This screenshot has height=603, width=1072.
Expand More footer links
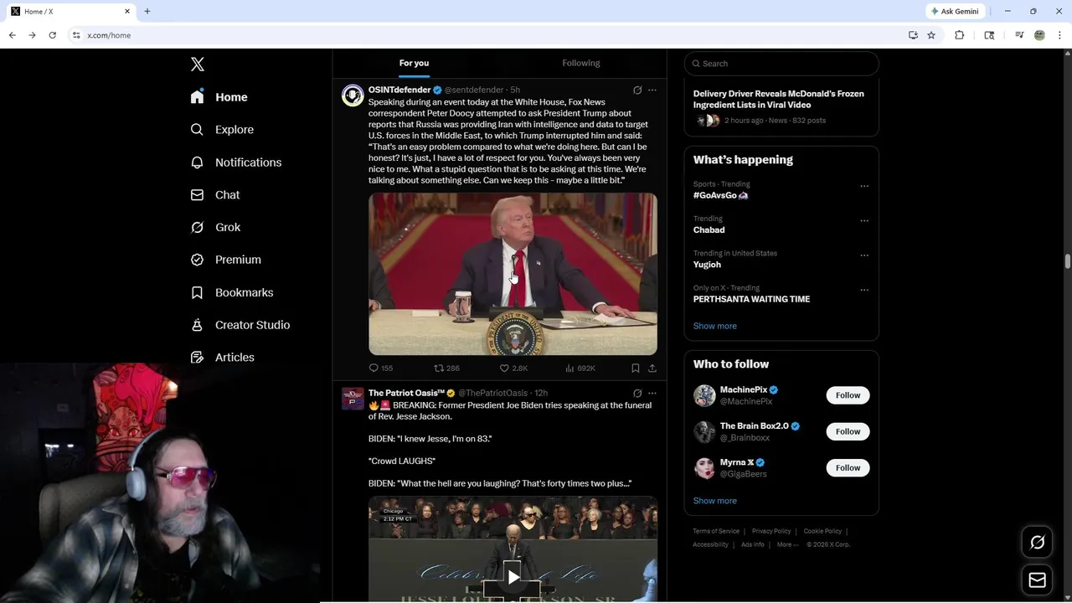pyautogui.click(x=787, y=544)
